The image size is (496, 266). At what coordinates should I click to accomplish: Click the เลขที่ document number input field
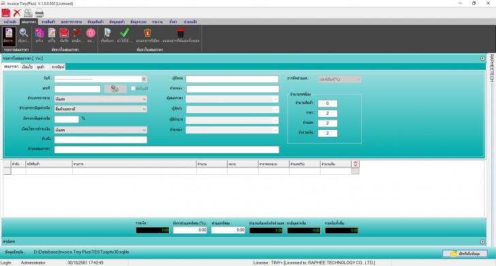coord(77,88)
